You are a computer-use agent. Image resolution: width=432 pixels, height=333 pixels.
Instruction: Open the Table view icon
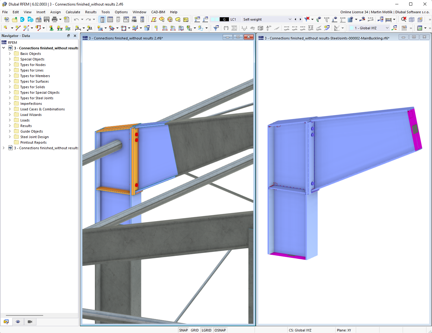[x=110, y=19]
